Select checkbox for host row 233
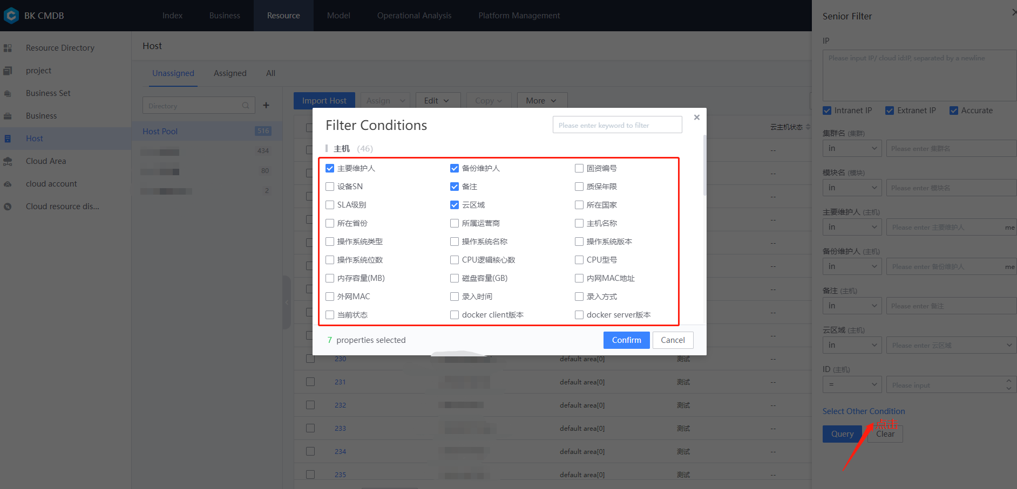Image resolution: width=1017 pixels, height=489 pixels. click(310, 428)
